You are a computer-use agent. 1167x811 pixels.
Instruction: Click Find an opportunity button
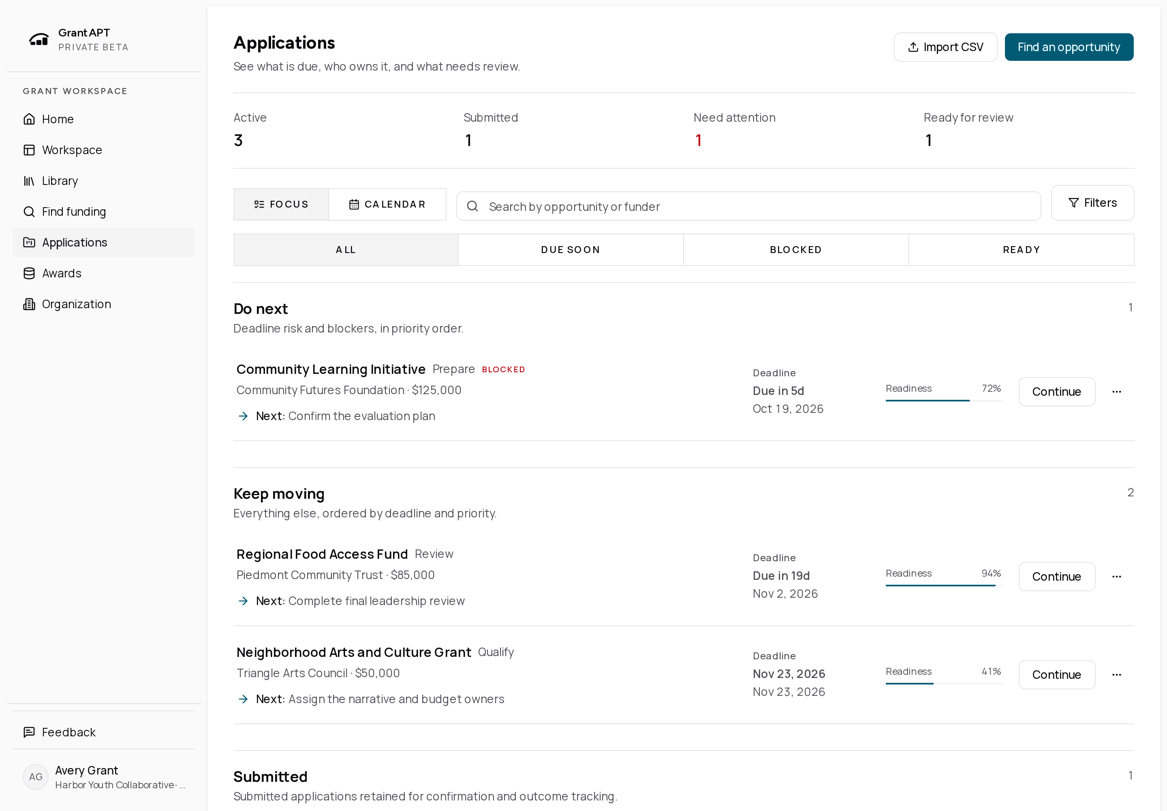pyautogui.click(x=1069, y=47)
